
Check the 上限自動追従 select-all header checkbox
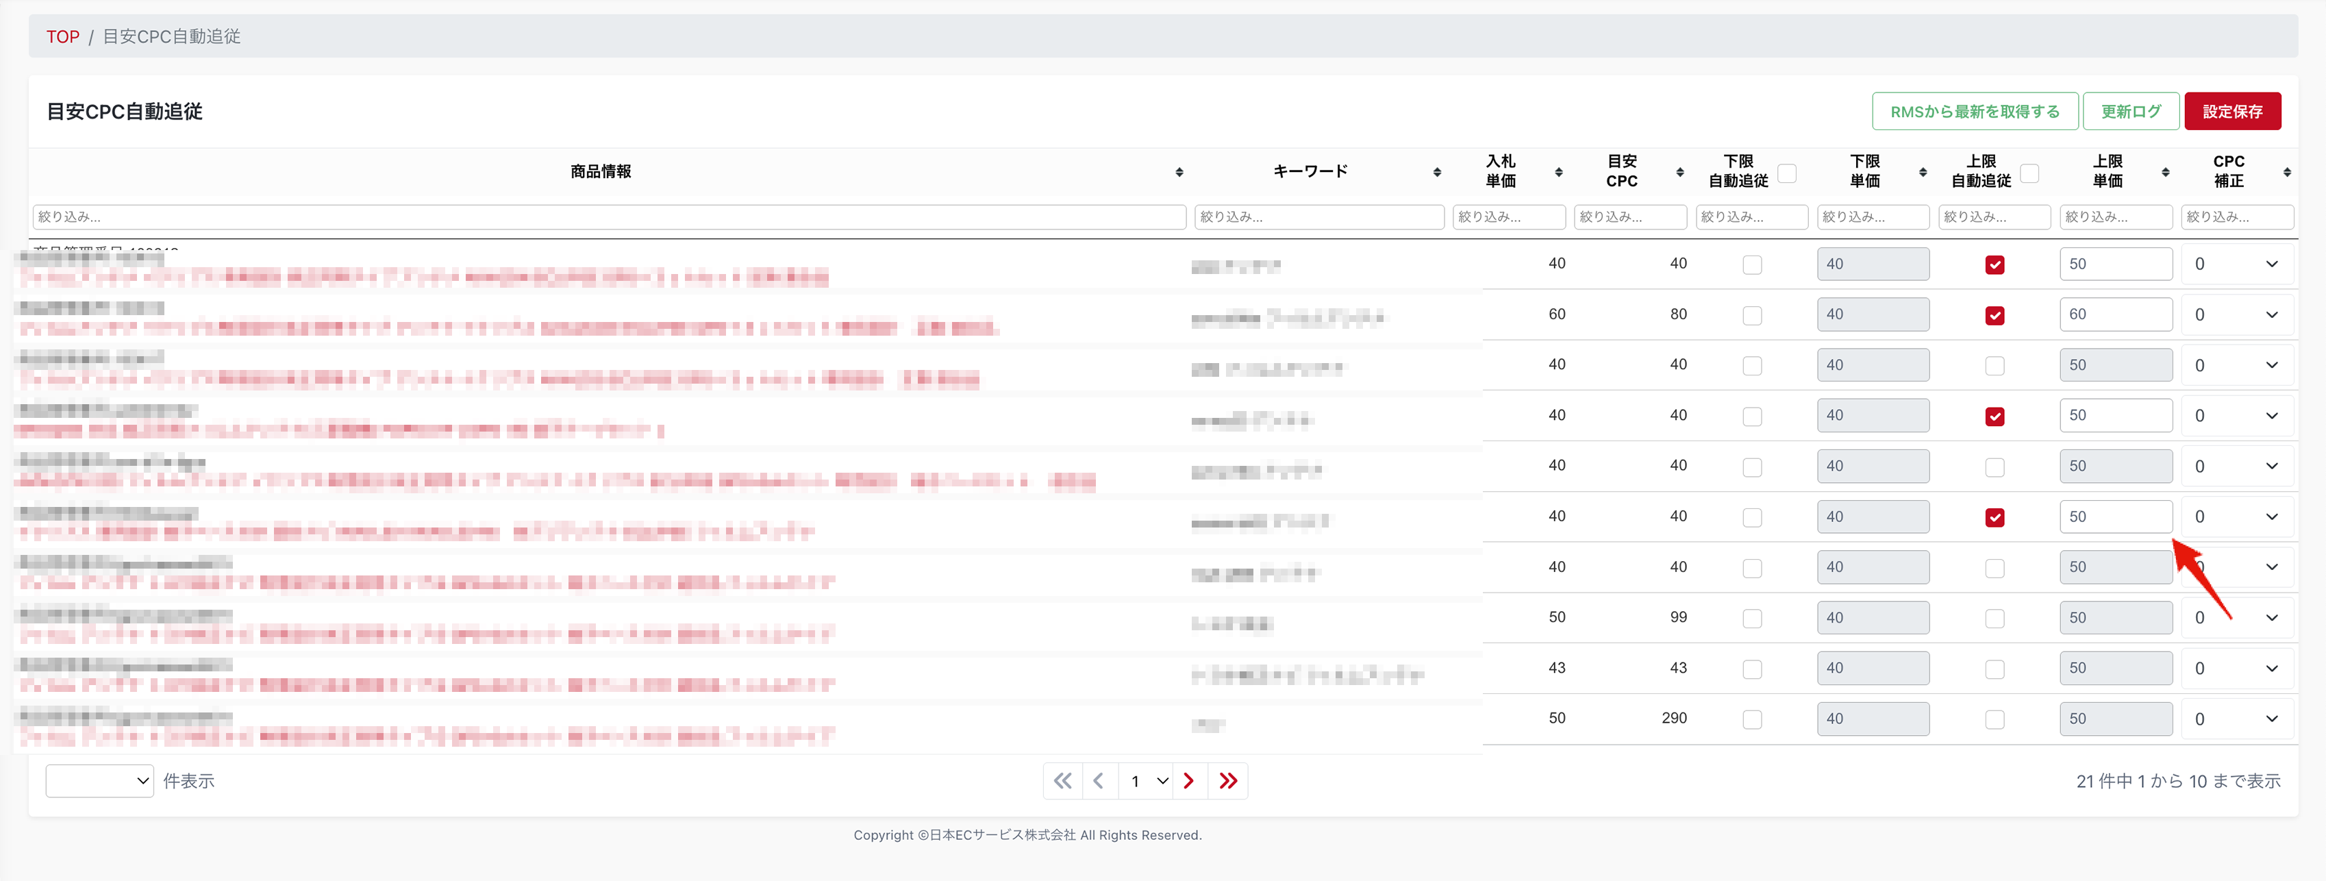click(x=2029, y=173)
